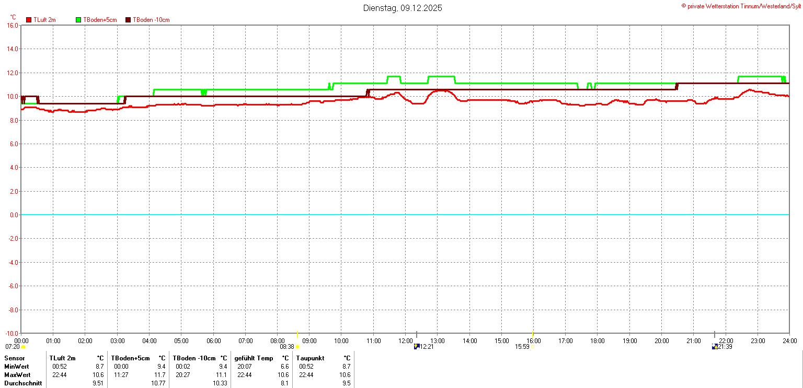Click the red TLuft 2m legend swatch

click(x=29, y=20)
